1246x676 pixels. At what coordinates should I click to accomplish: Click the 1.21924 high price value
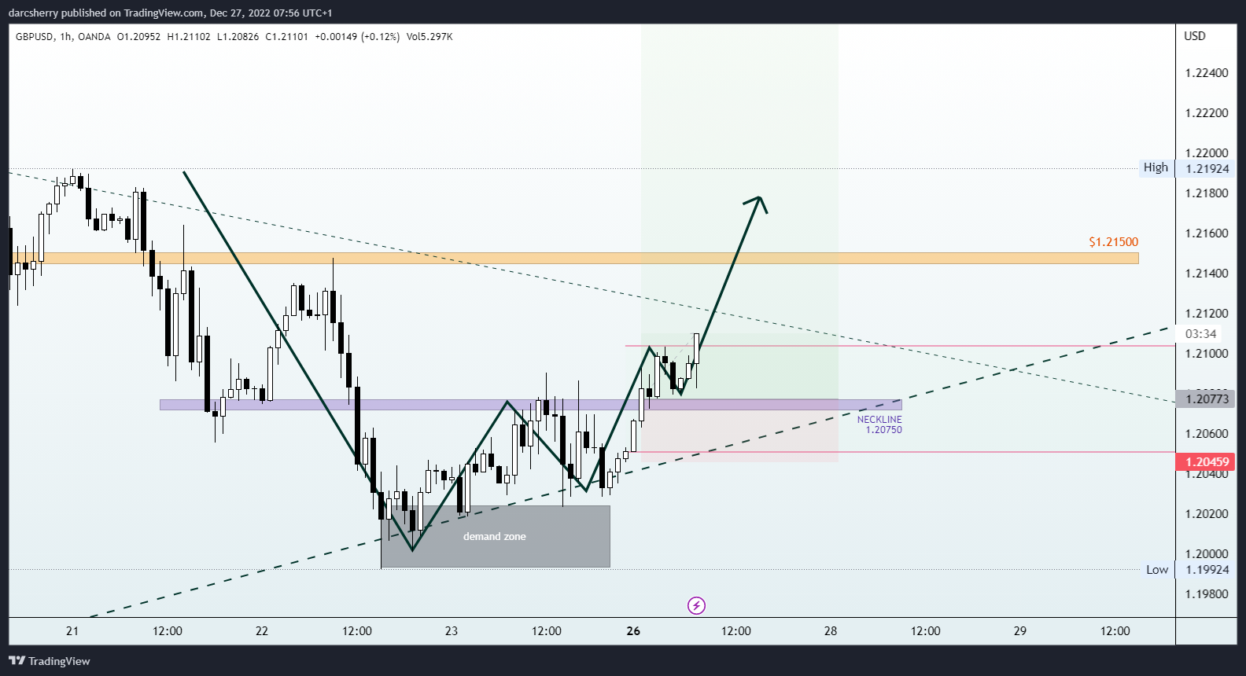point(1207,169)
